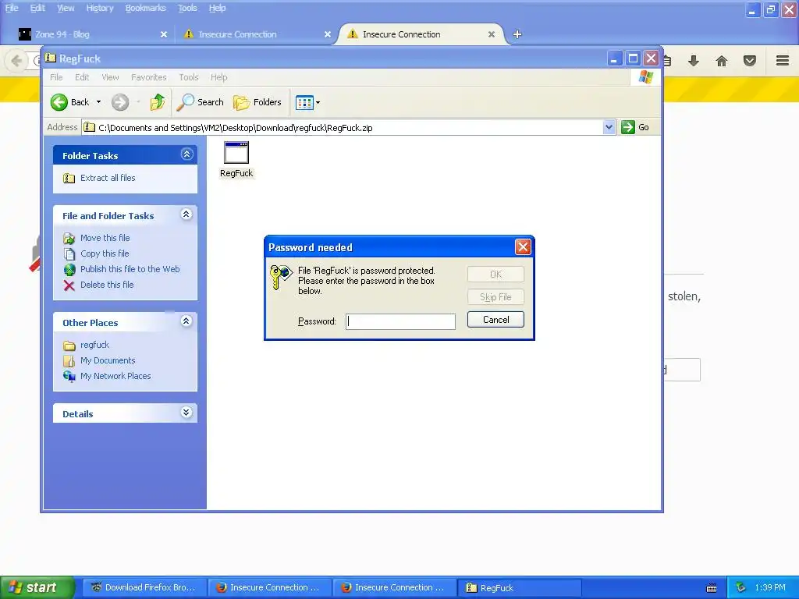799x599 pixels.
Task: Click the Windows flag logo in Explorer
Action: pos(645,77)
